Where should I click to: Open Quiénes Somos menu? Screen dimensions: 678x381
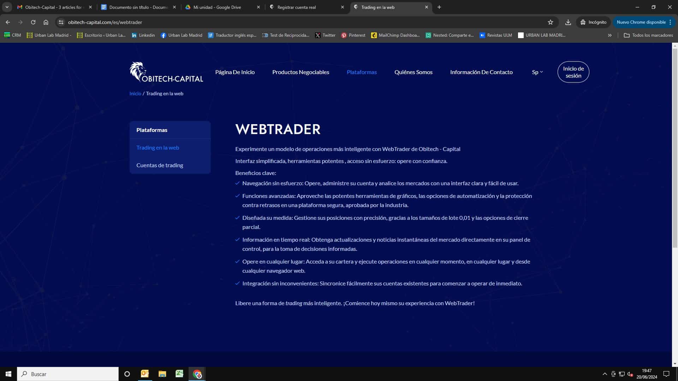point(413,72)
